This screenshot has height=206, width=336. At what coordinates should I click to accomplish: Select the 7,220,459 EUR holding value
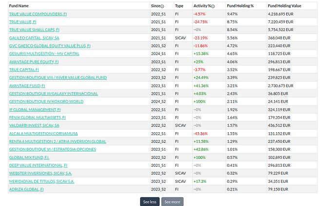280,22
